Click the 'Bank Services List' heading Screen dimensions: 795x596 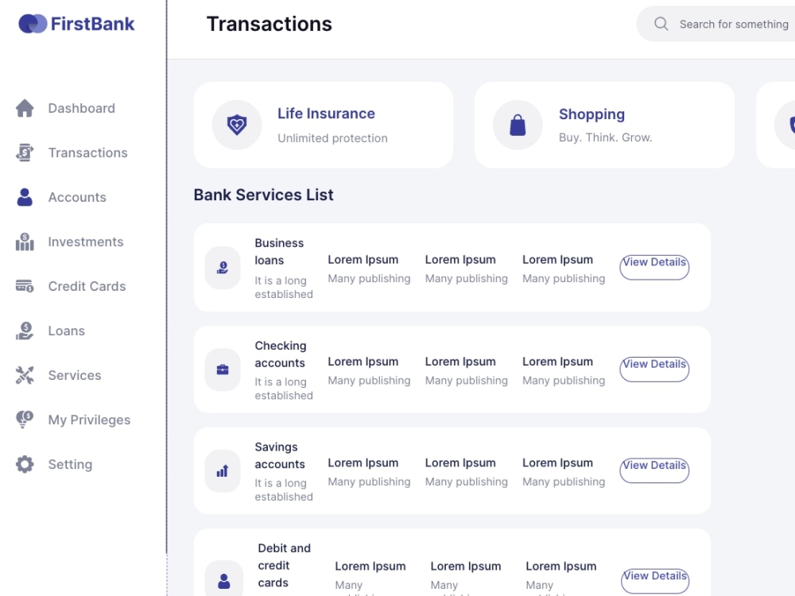264,195
